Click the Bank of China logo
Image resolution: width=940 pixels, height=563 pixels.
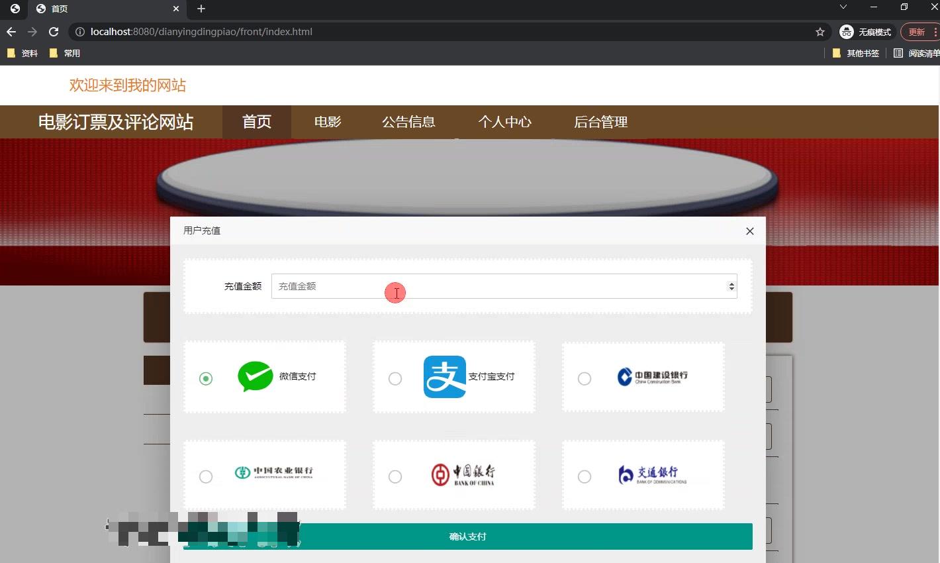463,474
